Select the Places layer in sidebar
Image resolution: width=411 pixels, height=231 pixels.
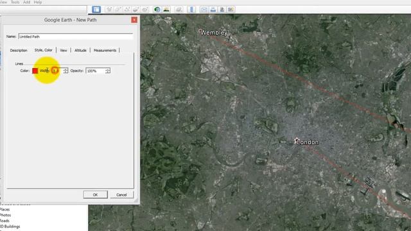coord(4,209)
